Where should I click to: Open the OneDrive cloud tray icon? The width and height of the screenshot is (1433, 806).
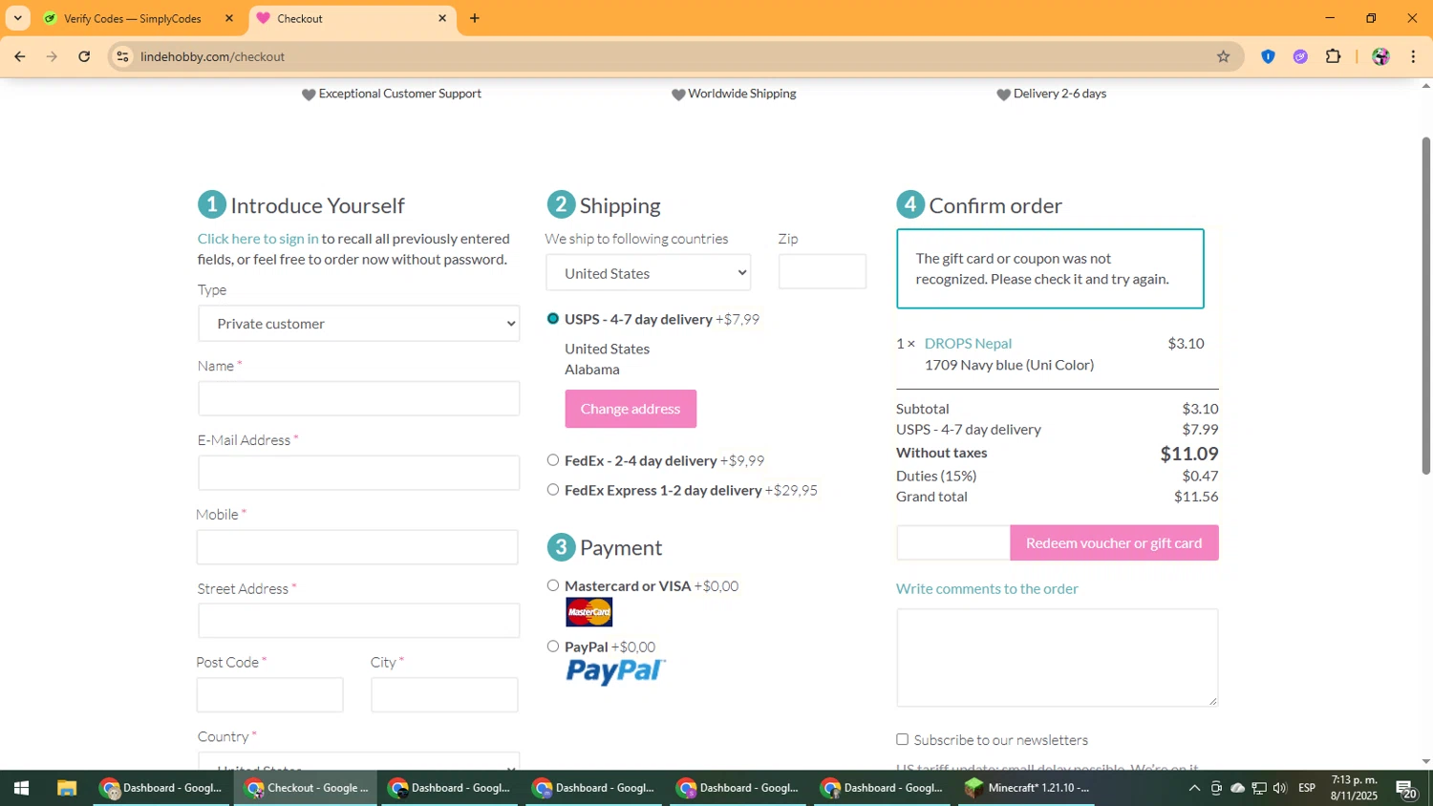pos(1237,788)
